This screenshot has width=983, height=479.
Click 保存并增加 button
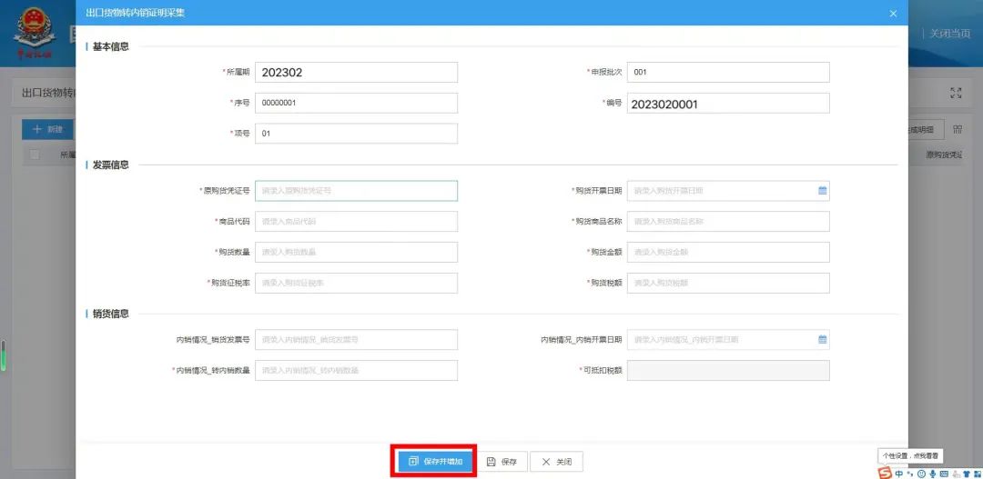(x=435, y=462)
